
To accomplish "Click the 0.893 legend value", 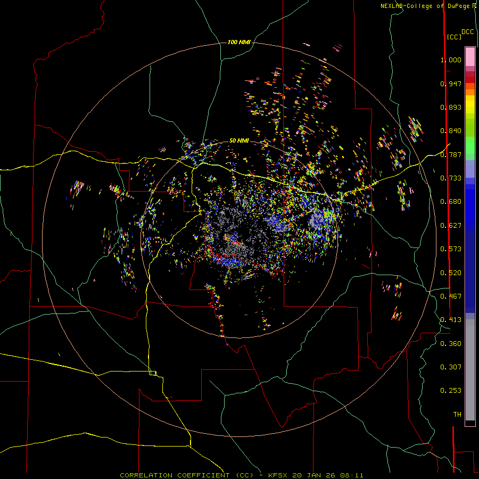I will click(451, 107).
